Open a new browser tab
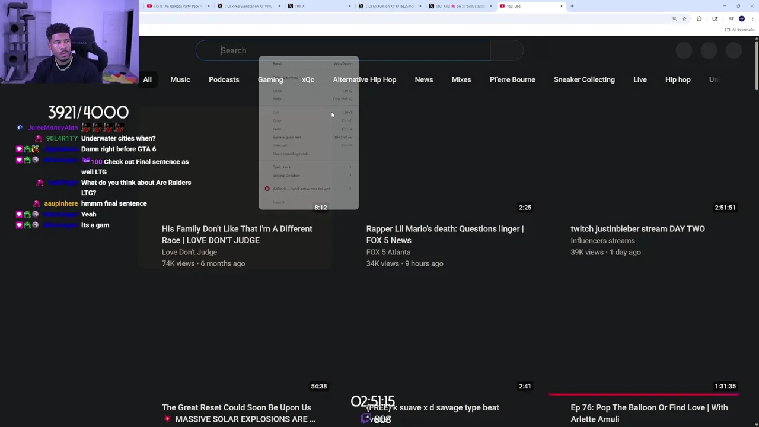 (x=572, y=6)
